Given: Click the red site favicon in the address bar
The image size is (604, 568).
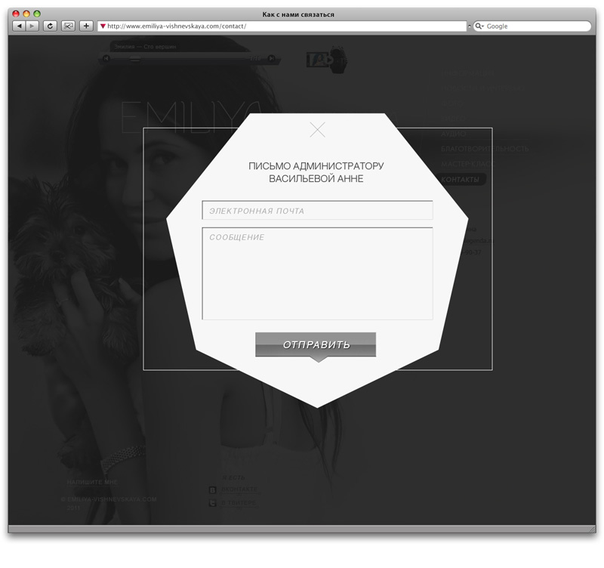Looking at the screenshot, I should pos(103,26).
